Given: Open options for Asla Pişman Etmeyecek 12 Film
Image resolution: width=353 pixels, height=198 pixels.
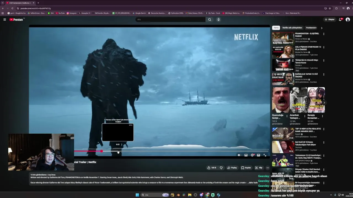Looking at the screenshot, I should [x=324, y=47].
